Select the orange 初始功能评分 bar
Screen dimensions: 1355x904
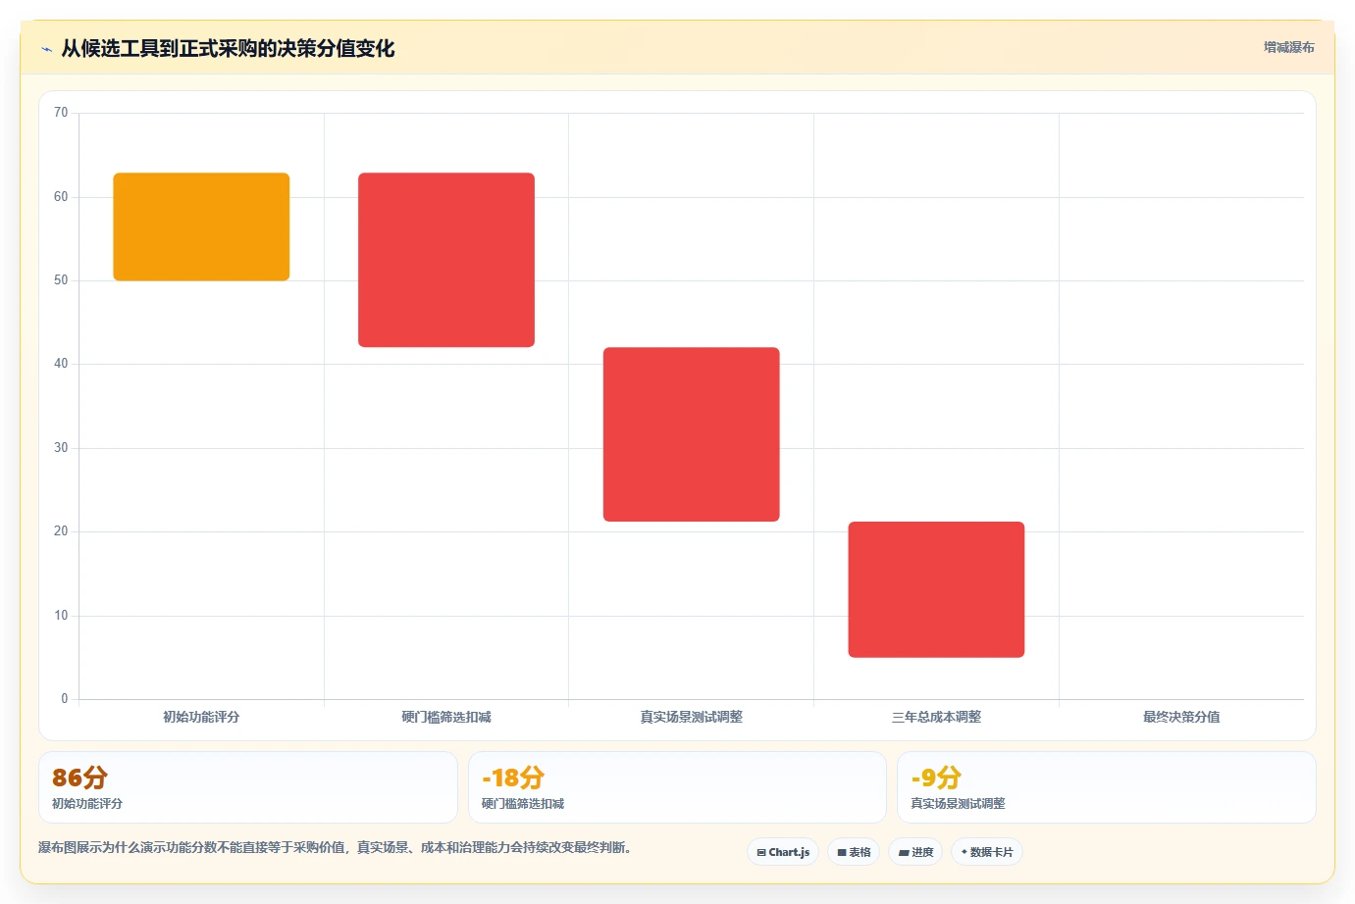click(x=201, y=226)
